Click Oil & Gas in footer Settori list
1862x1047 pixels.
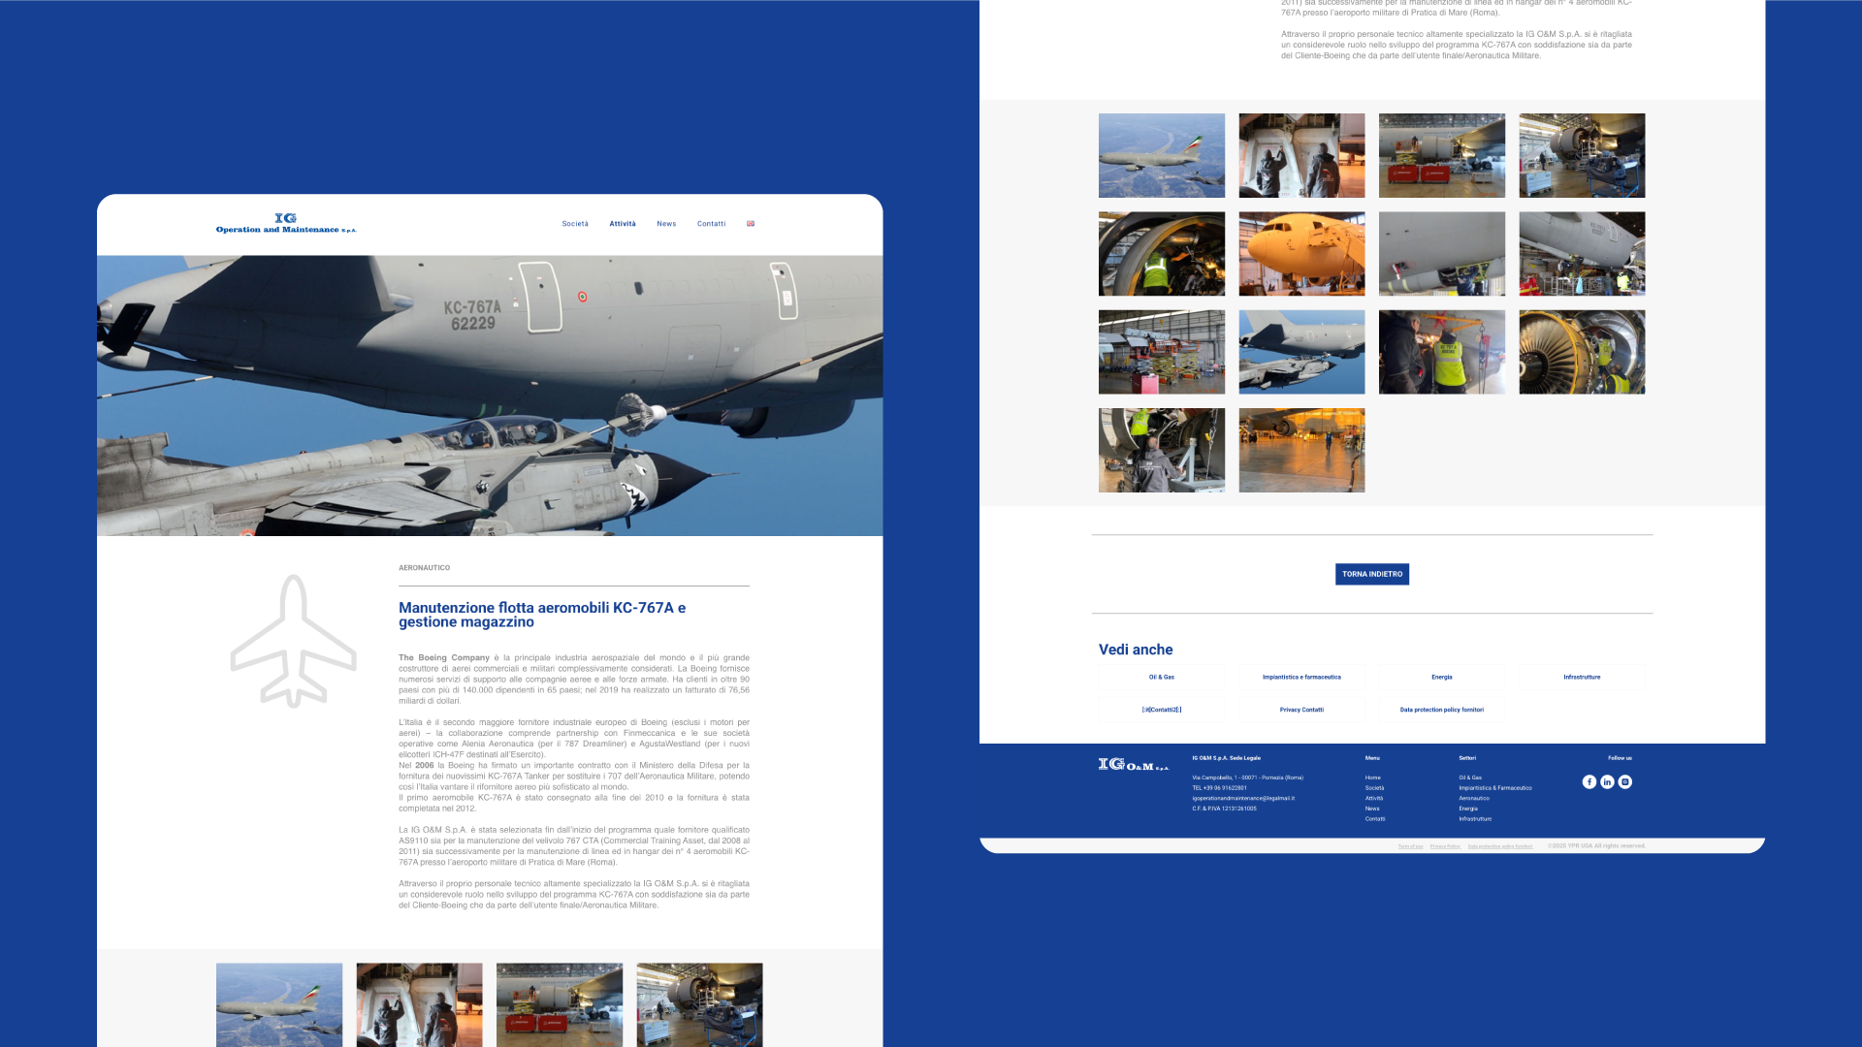1470,777
